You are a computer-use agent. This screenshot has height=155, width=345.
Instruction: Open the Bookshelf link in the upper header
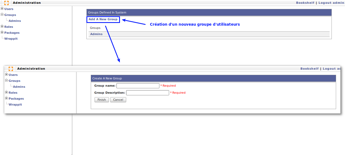pyautogui.click(x=305, y=3)
